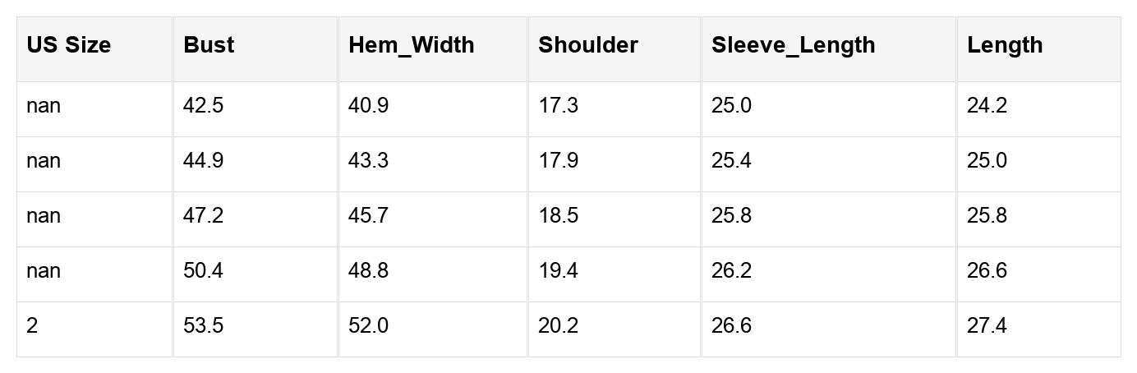This screenshot has height=373, width=1137.
Task: Select the Shoulder cell 18.5
Action: click(558, 216)
